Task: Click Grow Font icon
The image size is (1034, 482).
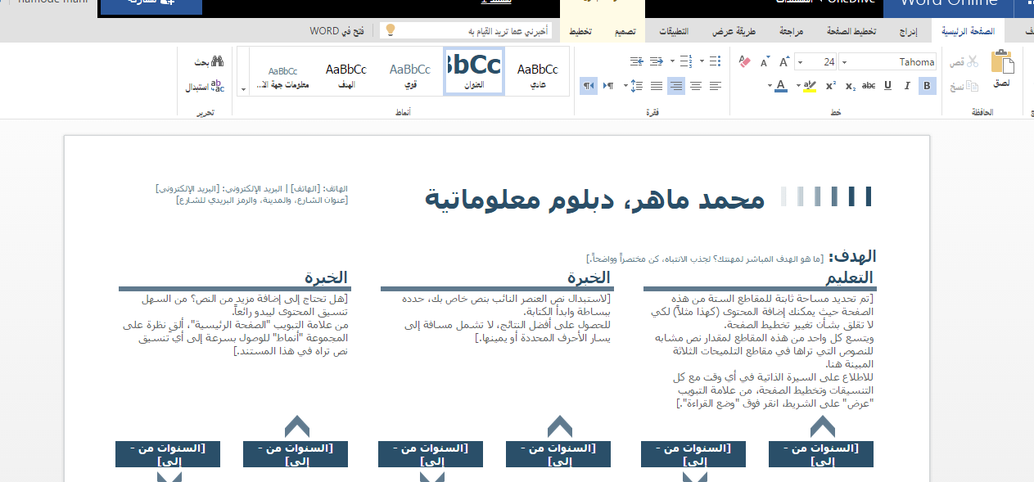Action: [783, 62]
